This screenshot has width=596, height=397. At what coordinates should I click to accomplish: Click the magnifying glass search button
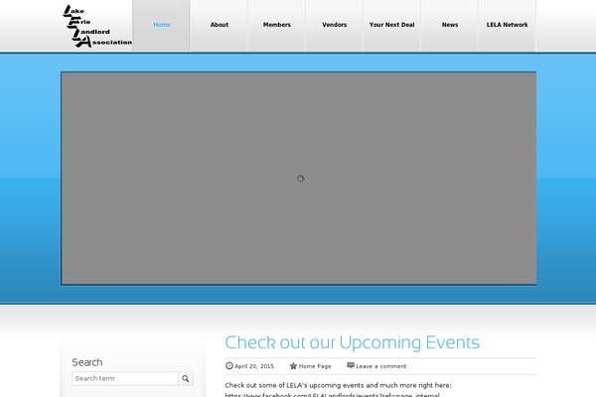[x=186, y=378]
